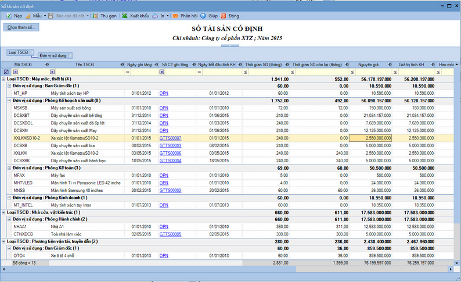Screen dimensions: 461x282
Task: Collapse the Máy móc, thiết bị (4) group
Action: pyautogui.click(x=3, y=79)
